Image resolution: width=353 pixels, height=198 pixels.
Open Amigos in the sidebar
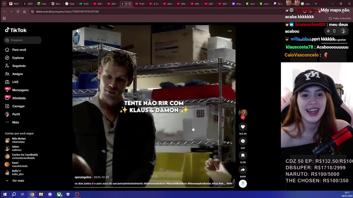point(14,74)
